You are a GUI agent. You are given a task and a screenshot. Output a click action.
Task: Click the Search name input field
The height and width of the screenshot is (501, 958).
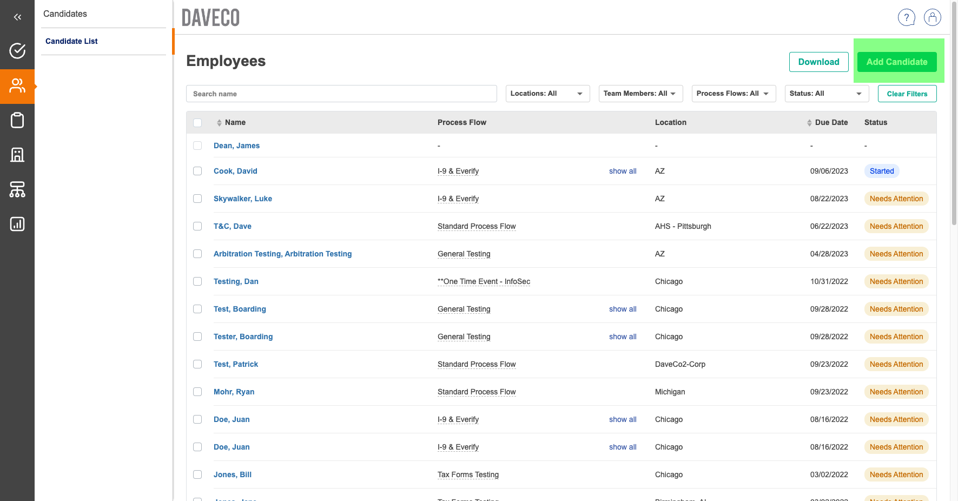point(341,94)
